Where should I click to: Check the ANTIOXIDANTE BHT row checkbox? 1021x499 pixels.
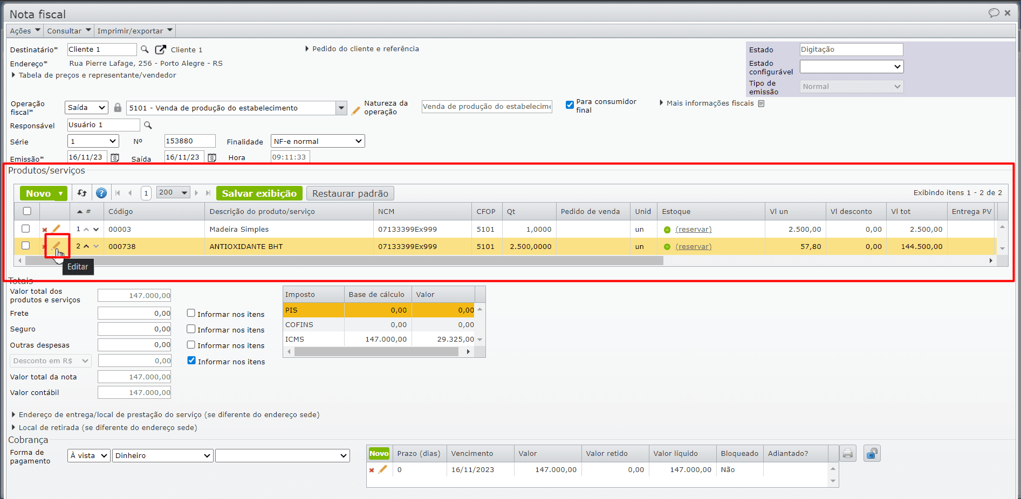click(25, 246)
